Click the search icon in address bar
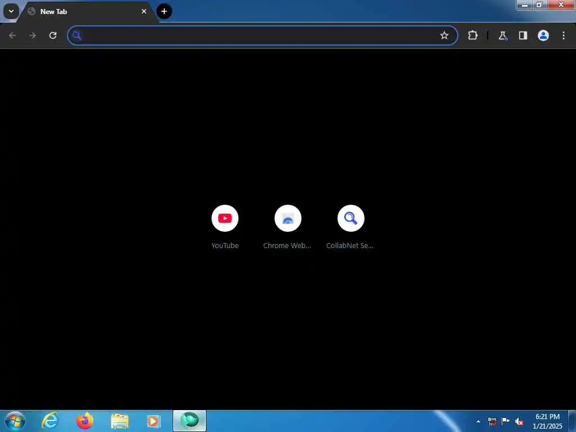 (76, 35)
